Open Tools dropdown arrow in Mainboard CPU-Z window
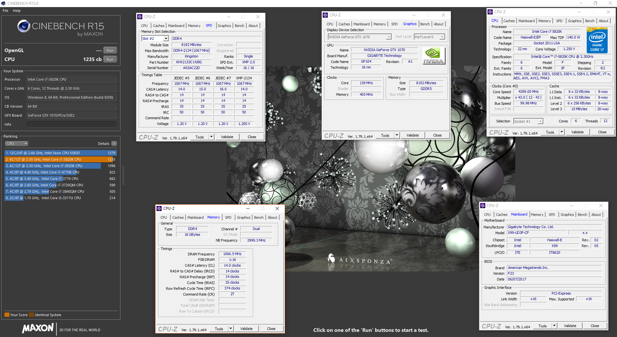The image size is (617, 337). click(x=555, y=326)
